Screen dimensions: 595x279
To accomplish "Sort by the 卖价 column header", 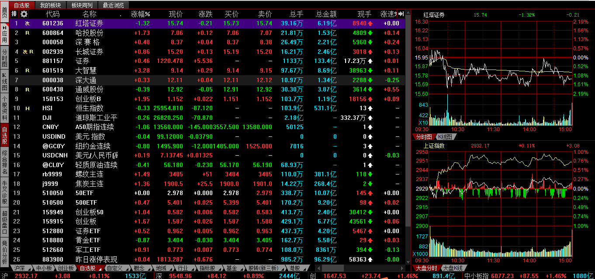I will click(x=265, y=14).
